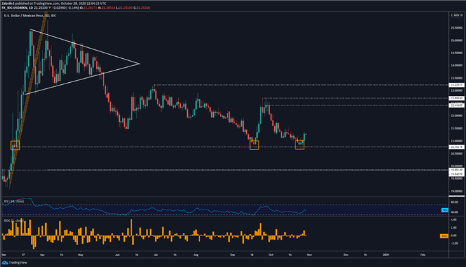Open author name Zabelin1 in header
466x267 pixels.
click(8, 3)
